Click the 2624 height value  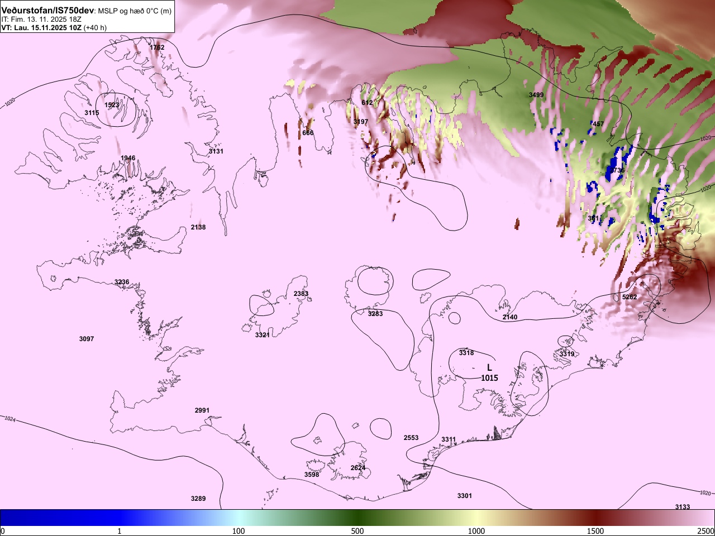[x=358, y=468]
